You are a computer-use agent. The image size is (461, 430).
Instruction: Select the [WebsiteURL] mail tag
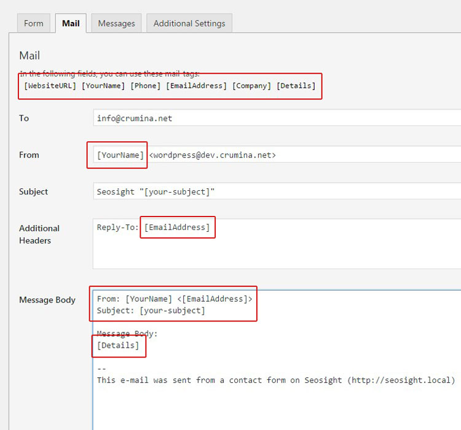click(x=50, y=86)
